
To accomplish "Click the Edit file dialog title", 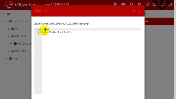I will [x=41, y=10].
